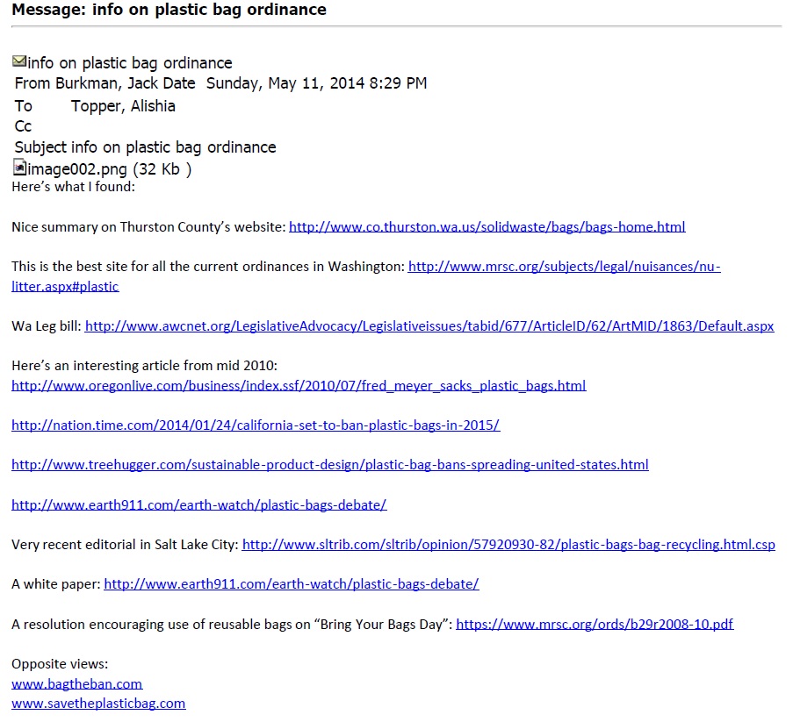The image size is (793, 722).
Task: Open the treehugger plastic bag bans link
Action: [x=330, y=464]
